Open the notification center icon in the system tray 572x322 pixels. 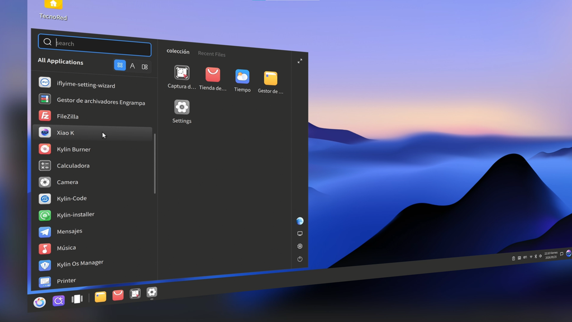[x=562, y=254]
